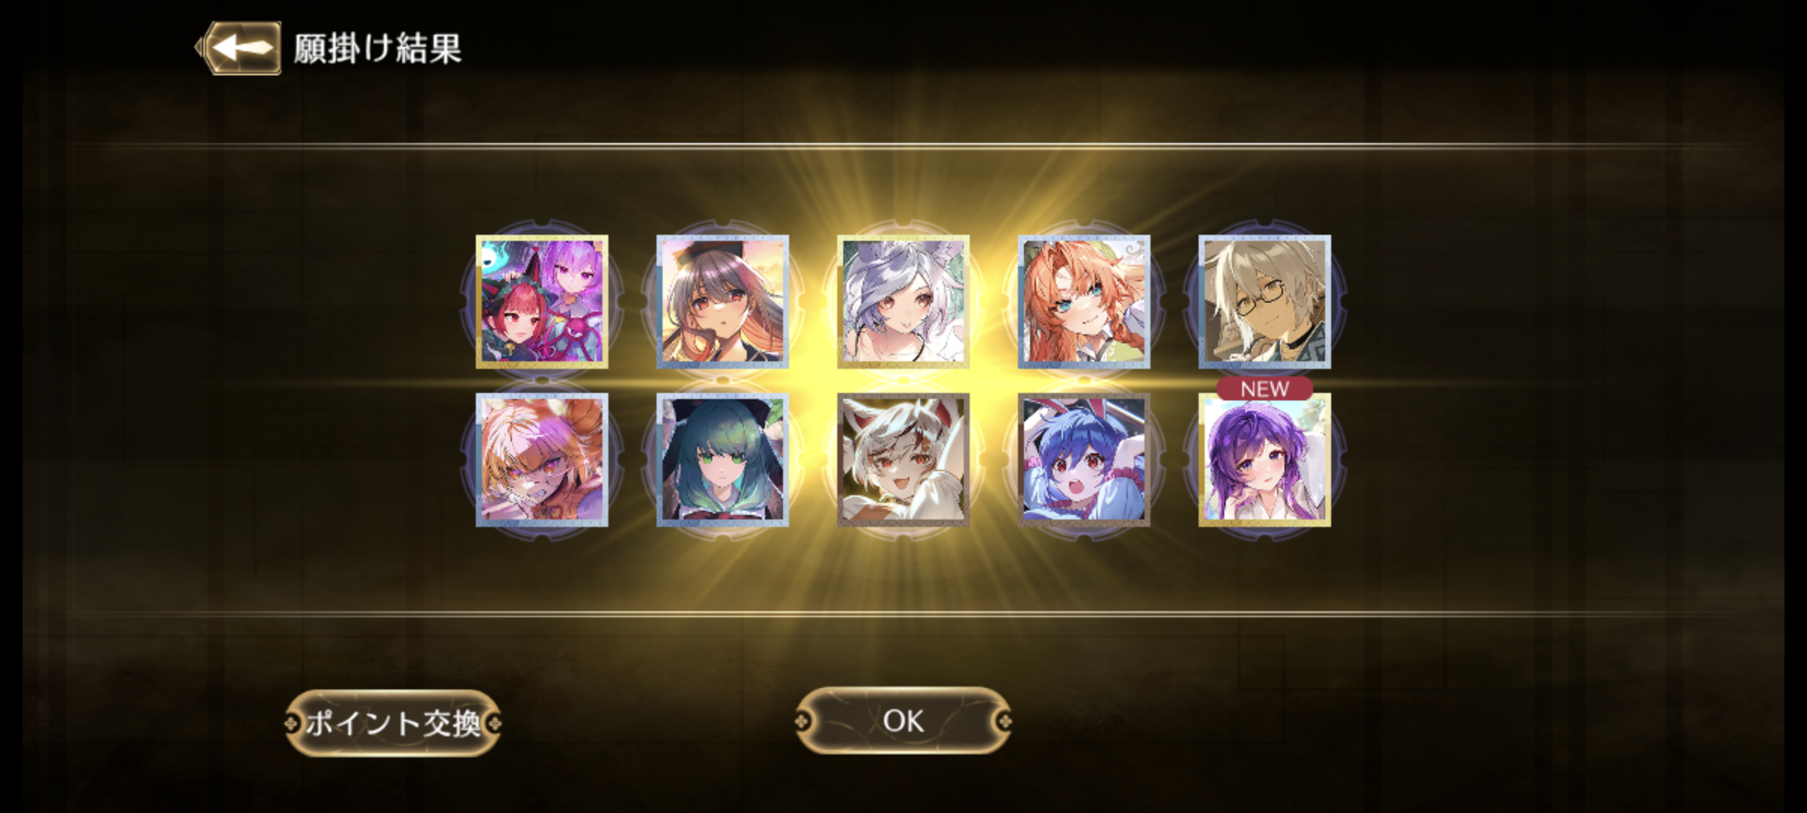Select the card with two red and pink-haired girls

point(542,302)
